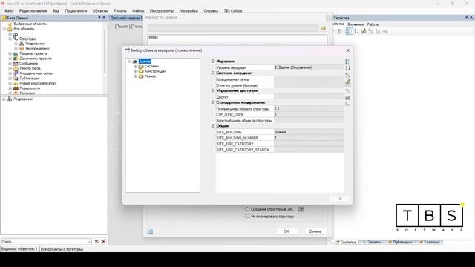Select Реестр тэгов in the database tree

point(30,68)
